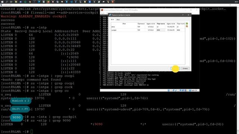Click the terminal prompt cursor on last line
The width and height of the screenshot is (239, 134).
click(x=32, y=131)
